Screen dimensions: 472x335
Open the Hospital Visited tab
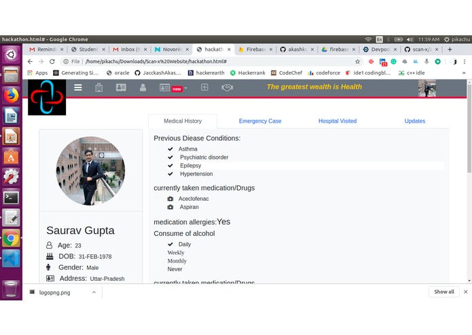(338, 121)
